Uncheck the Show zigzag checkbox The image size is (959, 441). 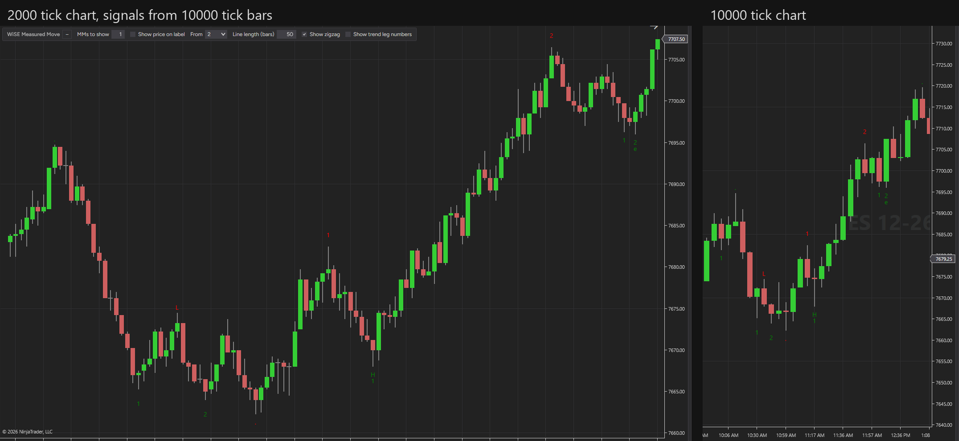(304, 34)
